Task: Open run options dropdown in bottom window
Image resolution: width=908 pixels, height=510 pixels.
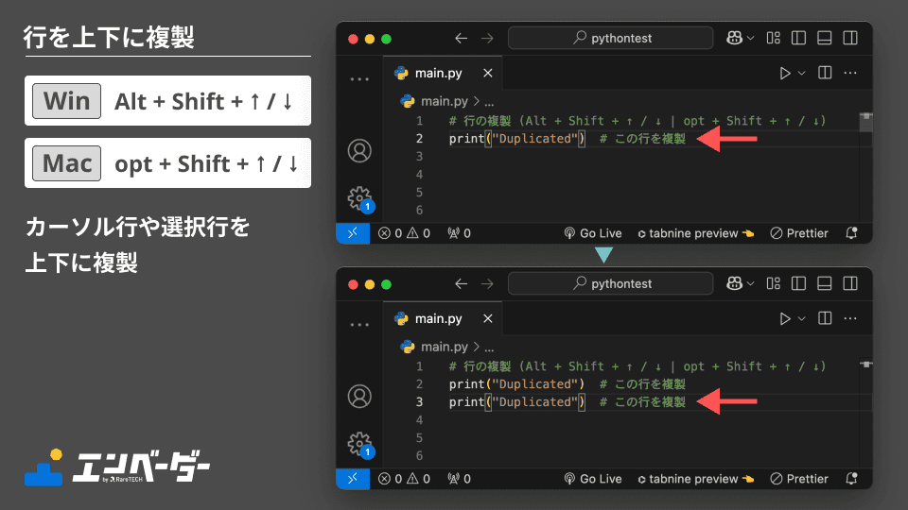Action: [801, 318]
